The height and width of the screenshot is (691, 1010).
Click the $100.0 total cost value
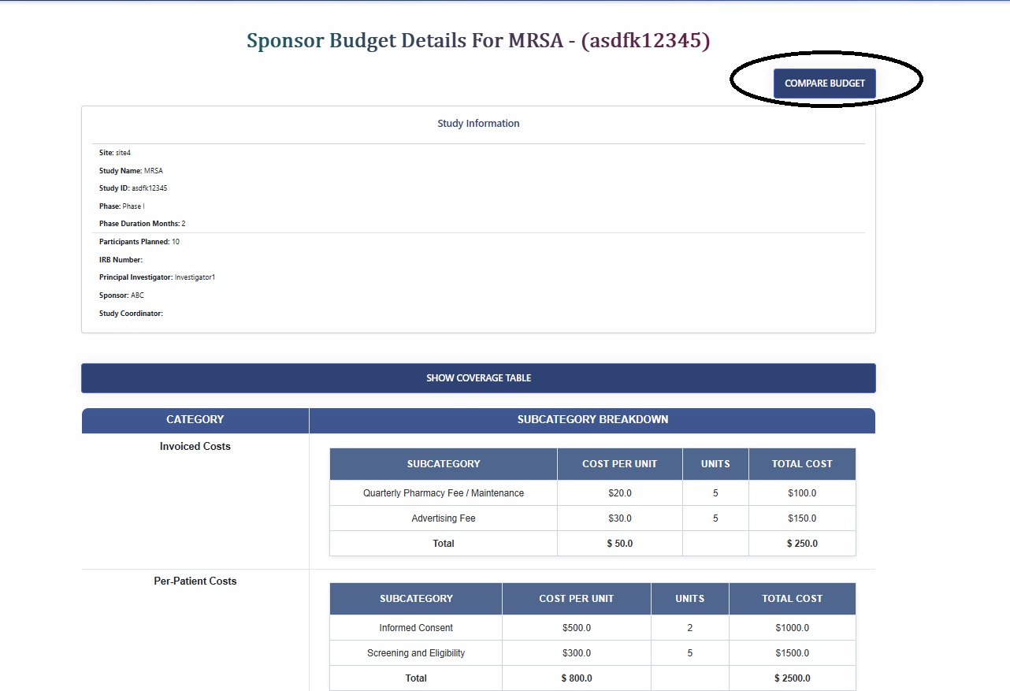[x=801, y=492]
